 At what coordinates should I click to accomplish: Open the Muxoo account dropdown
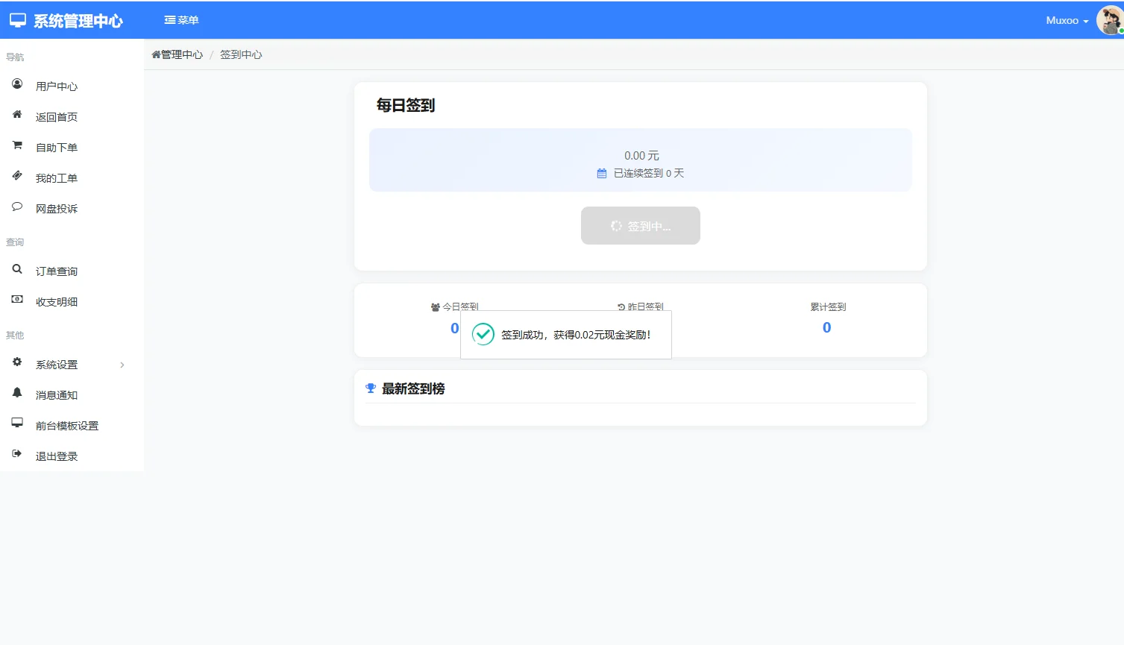point(1064,20)
